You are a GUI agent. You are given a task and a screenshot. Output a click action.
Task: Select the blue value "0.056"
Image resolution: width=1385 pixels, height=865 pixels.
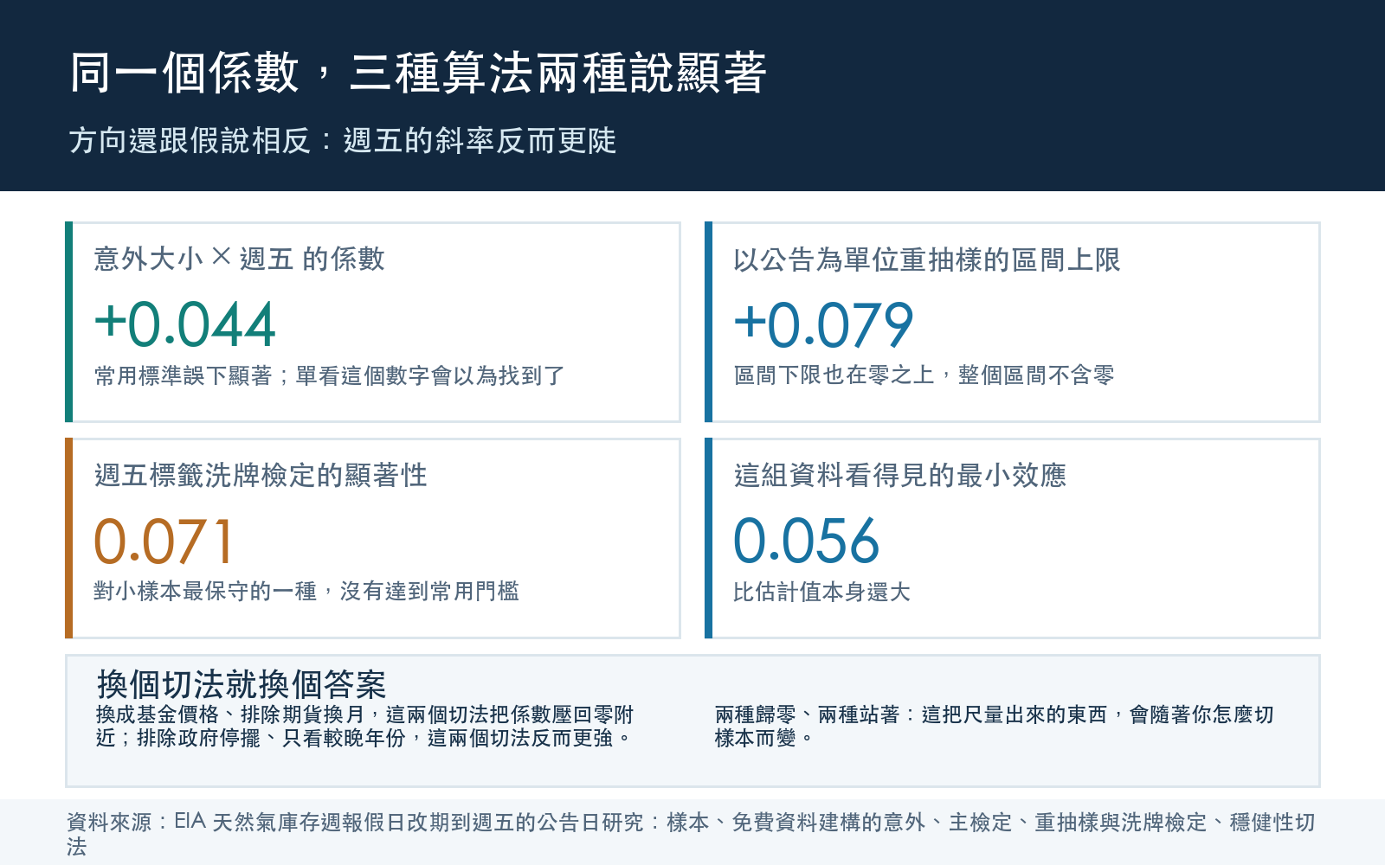pos(807,541)
